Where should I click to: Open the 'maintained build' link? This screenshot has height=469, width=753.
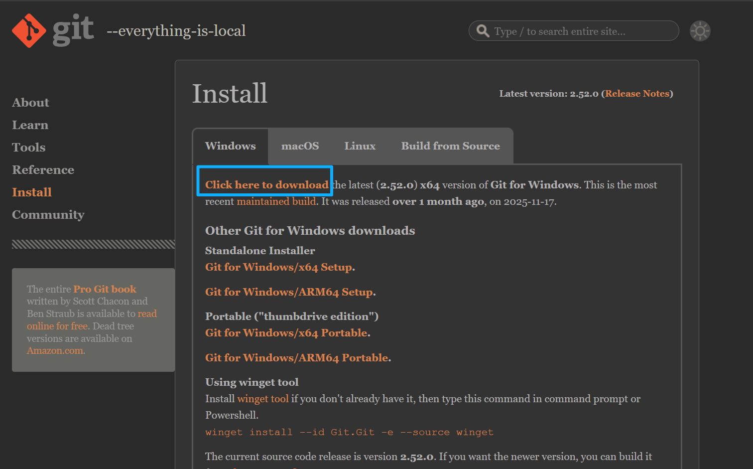[x=276, y=201]
